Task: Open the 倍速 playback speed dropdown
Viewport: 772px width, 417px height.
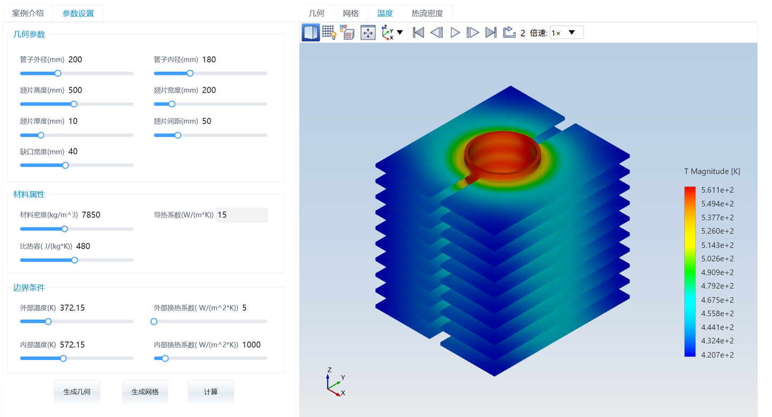Action: [x=567, y=33]
